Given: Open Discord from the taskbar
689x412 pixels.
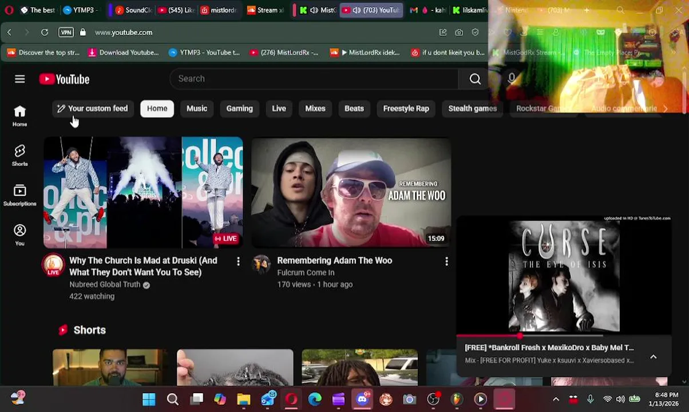Looking at the screenshot, I should tap(362, 399).
